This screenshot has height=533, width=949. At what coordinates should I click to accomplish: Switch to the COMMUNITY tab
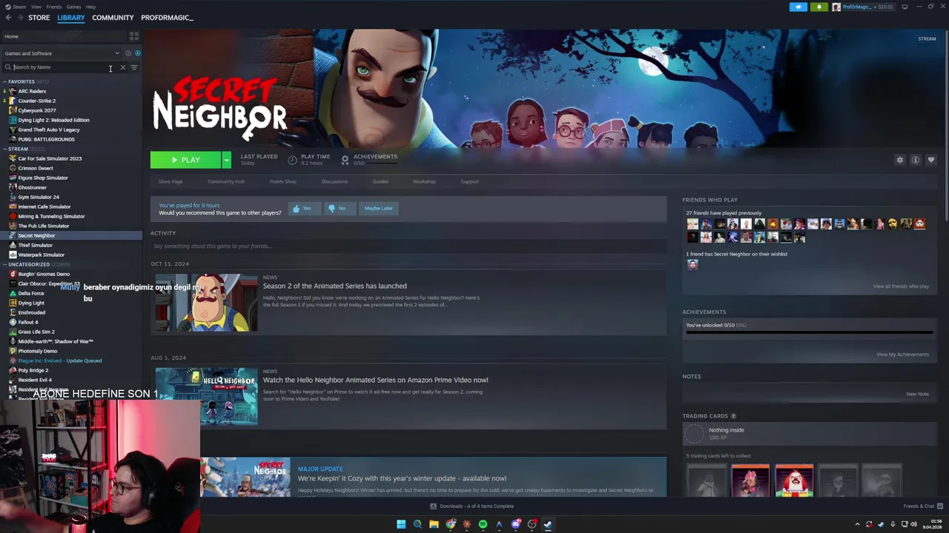pos(113,18)
